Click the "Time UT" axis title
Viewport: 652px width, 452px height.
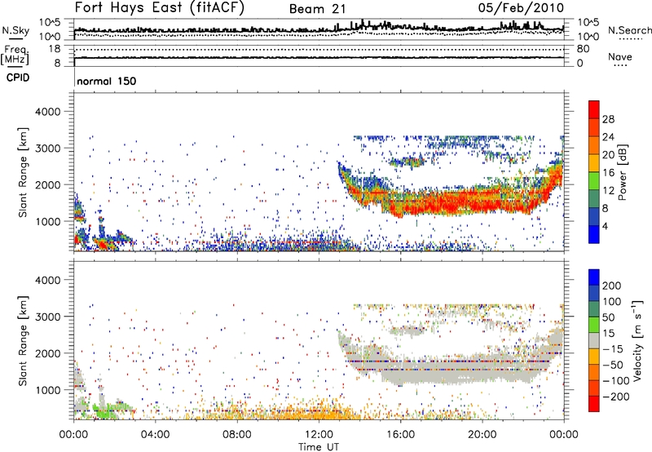tap(319, 447)
